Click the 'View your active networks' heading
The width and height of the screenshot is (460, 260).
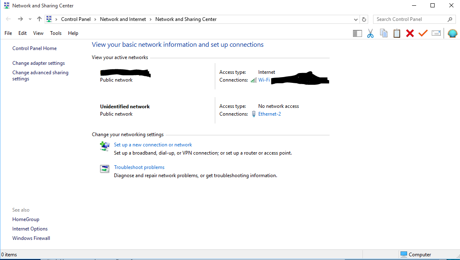(x=120, y=57)
